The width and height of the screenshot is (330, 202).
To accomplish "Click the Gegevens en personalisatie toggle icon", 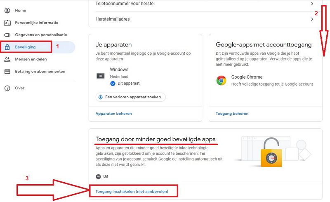I will (7, 35).
